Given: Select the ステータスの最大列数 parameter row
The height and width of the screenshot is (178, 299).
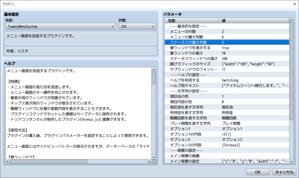Looking at the screenshot, I should pos(227,43).
